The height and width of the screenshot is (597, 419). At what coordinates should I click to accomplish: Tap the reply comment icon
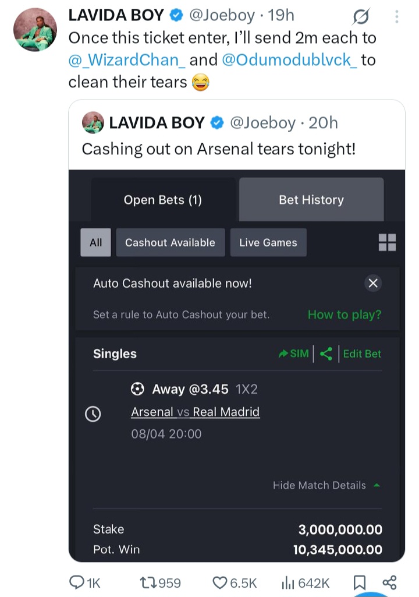[76, 582]
